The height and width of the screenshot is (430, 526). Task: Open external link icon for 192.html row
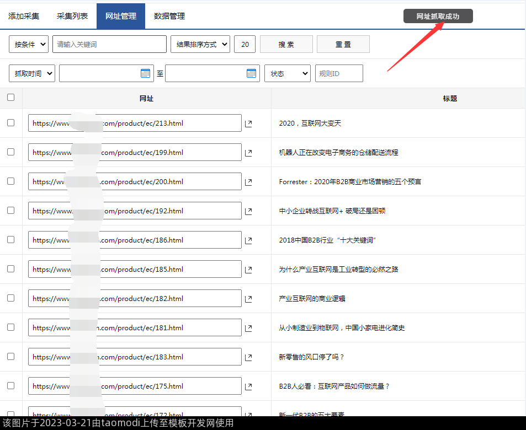[248, 211]
